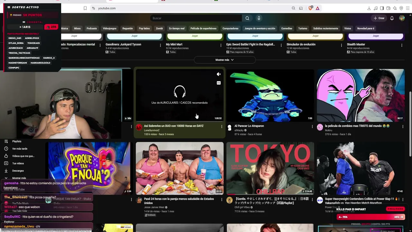This screenshot has height=232, width=412.
Task: Open the Power Slap video thumbnail
Action: 360,168
